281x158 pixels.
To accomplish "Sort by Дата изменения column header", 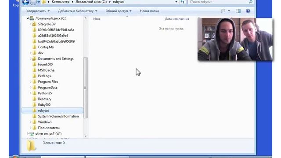I will 177,19.
